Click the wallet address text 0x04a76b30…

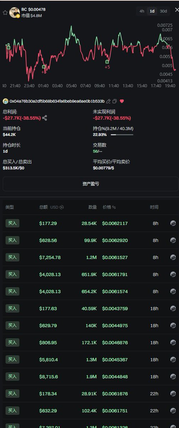(57, 101)
